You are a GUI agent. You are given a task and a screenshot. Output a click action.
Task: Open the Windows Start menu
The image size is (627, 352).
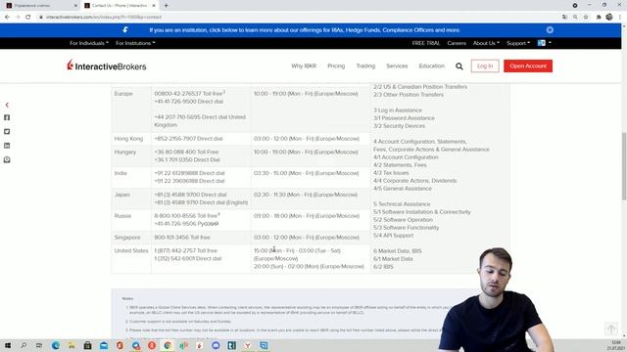pyautogui.click(x=7, y=345)
